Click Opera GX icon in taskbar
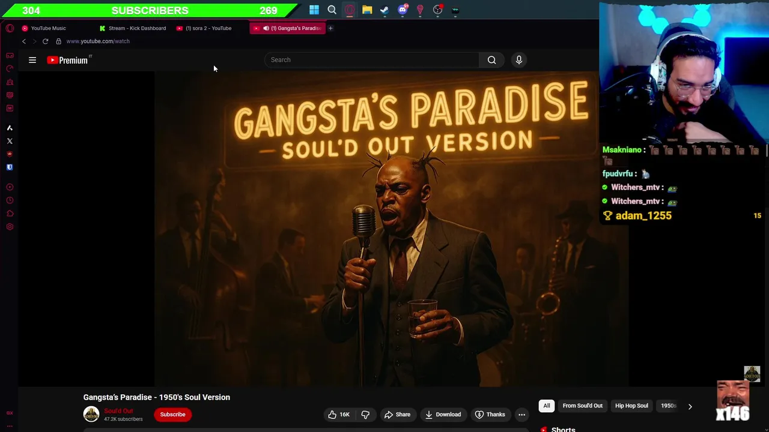The image size is (769, 432). 350,10
